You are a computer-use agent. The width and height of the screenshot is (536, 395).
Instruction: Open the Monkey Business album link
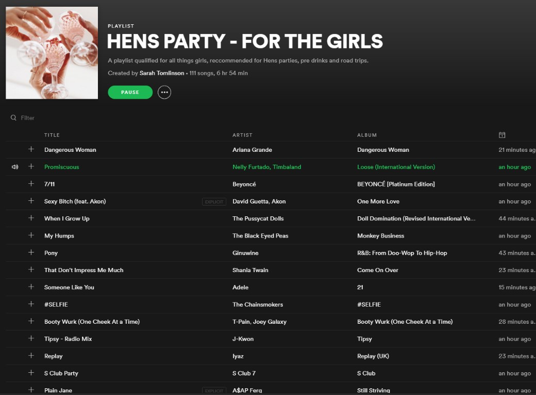(x=380, y=235)
